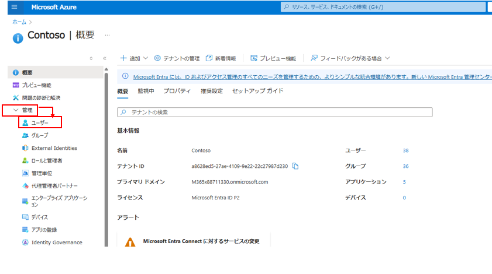Click the 管理単位 icon
This screenshot has height=274, width=492.
(x=25, y=173)
